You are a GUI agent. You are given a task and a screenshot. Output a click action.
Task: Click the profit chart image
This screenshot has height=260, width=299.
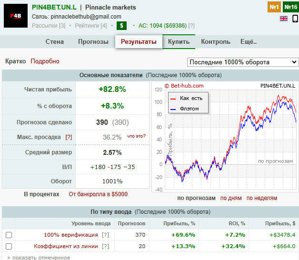(225, 137)
